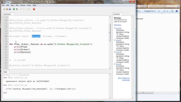The image size is (181, 102).
Task: Open the Edit menu
Action: pos(8,5)
